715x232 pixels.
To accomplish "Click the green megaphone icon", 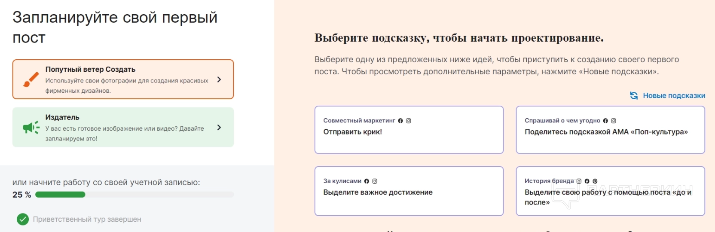I will click(31, 128).
